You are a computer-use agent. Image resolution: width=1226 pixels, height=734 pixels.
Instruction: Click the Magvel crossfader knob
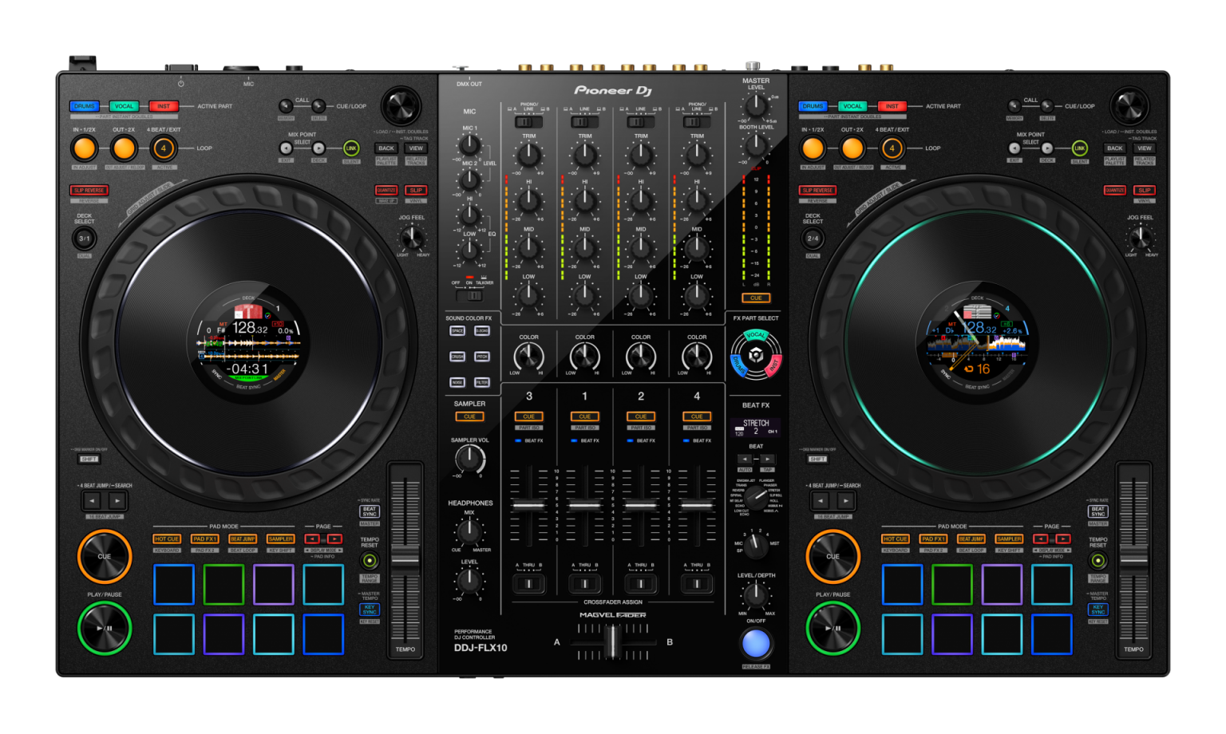point(612,641)
